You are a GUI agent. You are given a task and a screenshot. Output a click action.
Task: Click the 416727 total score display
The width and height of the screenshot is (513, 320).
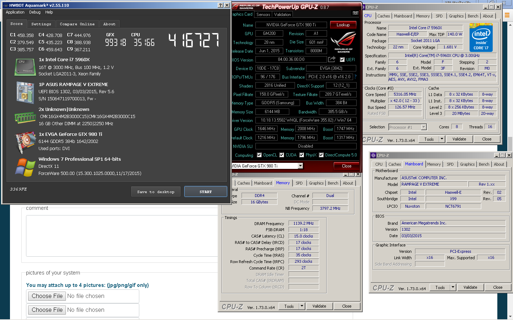[x=193, y=40]
